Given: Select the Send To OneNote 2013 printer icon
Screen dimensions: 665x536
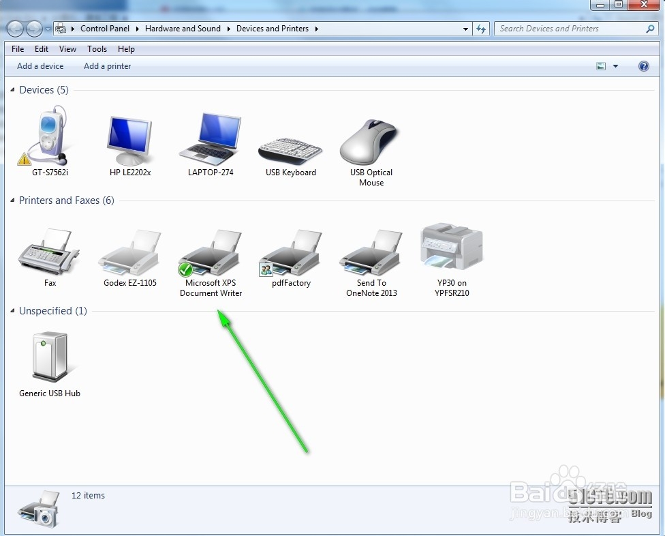Looking at the screenshot, I should (371, 253).
